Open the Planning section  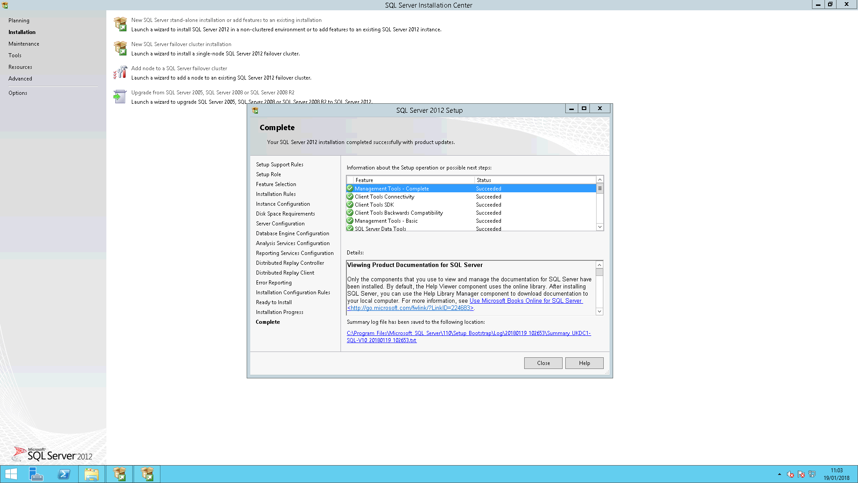point(19,21)
